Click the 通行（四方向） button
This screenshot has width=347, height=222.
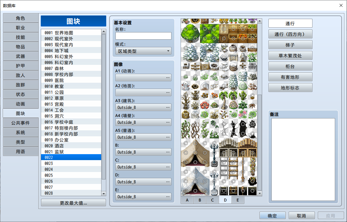(290, 34)
